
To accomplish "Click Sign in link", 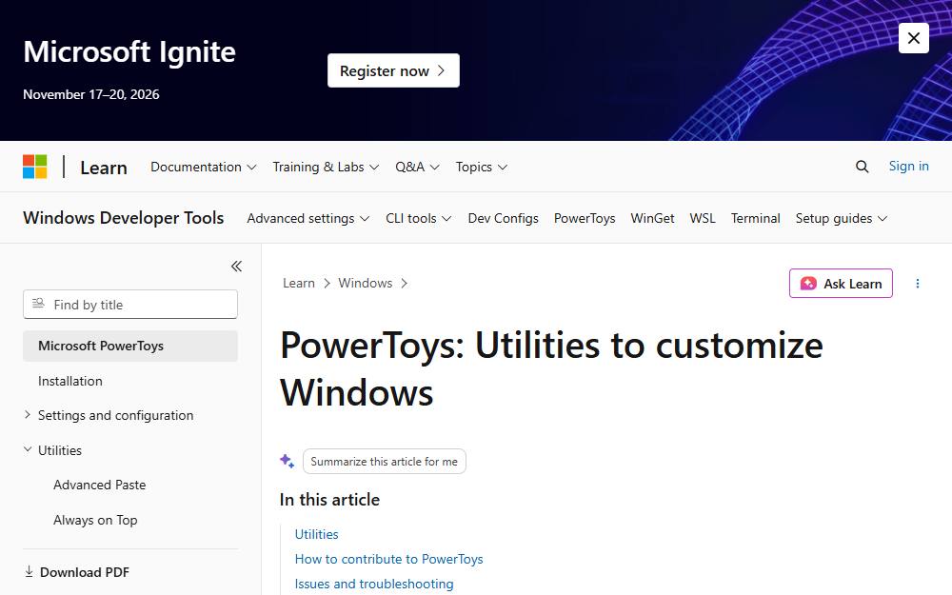I will (x=908, y=167).
